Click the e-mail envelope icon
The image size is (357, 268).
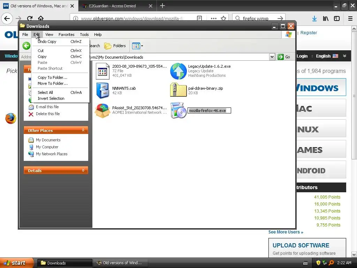31,107
